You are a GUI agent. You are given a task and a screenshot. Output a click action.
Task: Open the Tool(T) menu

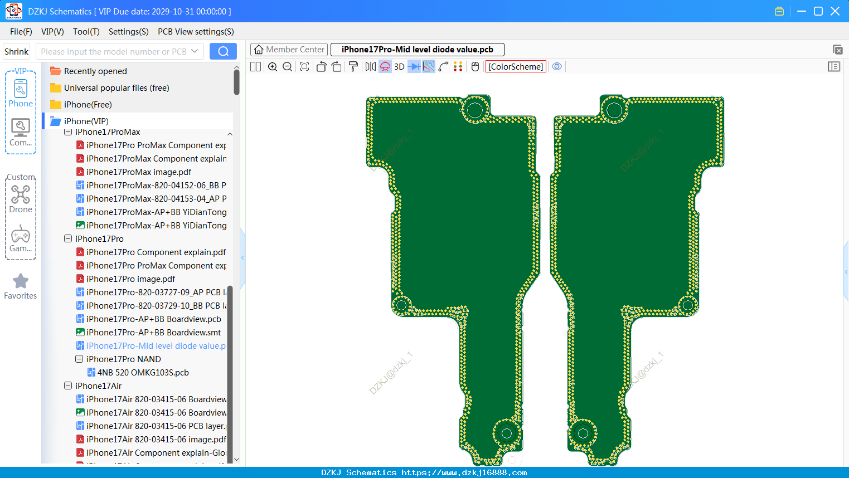(86, 32)
